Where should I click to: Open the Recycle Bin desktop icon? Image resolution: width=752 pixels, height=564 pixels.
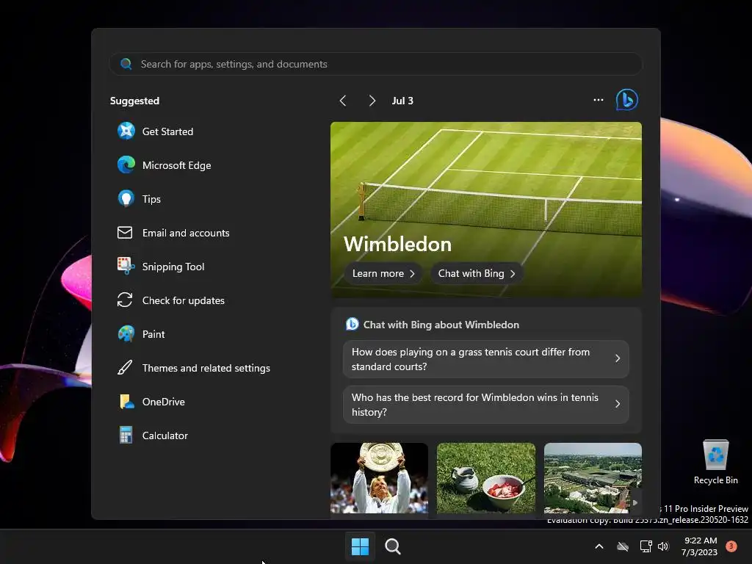(x=715, y=462)
